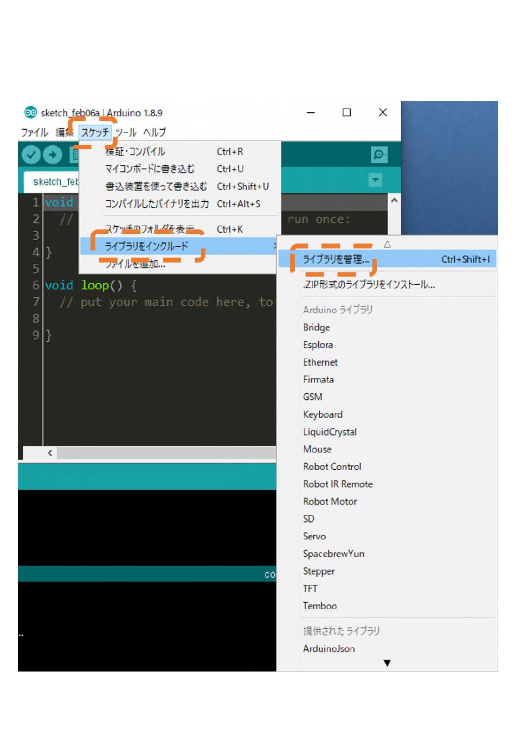Include the Robot Motor library

pyautogui.click(x=387, y=501)
